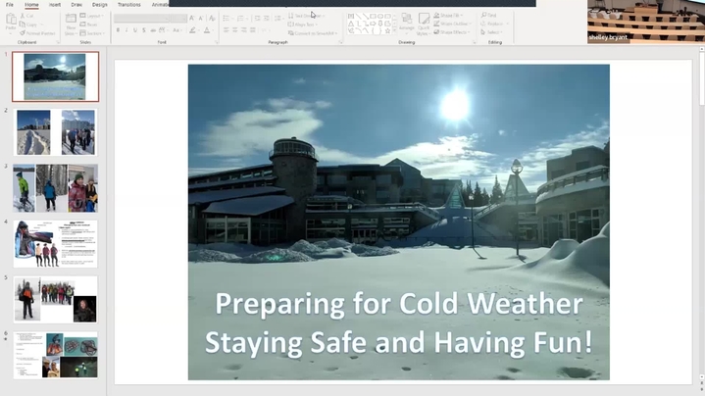Toggle Bold formatting
Screen dimensions: 705x396
pyautogui.click(x=118, y=30)
